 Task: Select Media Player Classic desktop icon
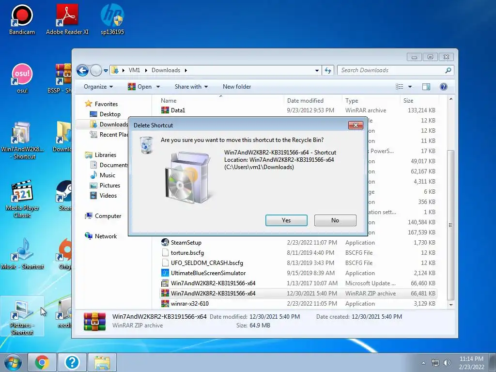(22, 199)
